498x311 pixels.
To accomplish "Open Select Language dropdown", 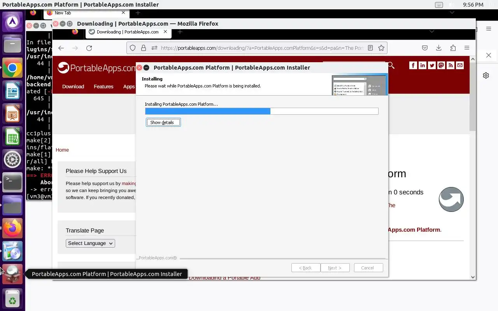I will coord(90,243).
